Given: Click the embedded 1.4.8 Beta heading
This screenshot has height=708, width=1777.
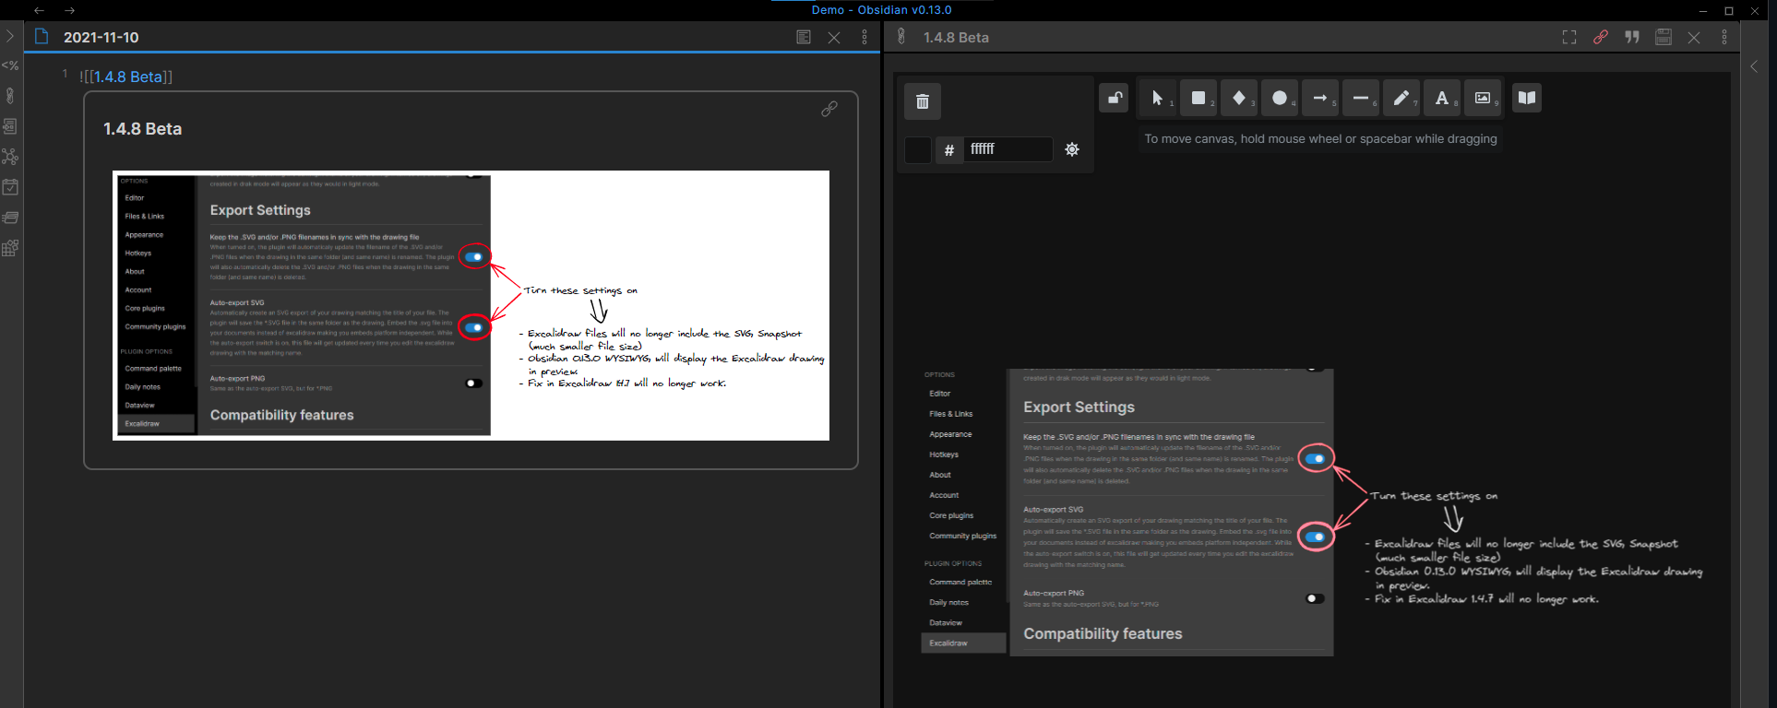Looking at the screenshot, I should coord(143,129).
